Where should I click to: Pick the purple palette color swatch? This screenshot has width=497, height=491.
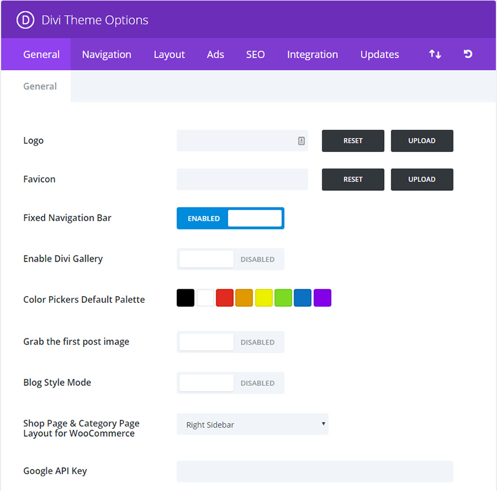322,298
